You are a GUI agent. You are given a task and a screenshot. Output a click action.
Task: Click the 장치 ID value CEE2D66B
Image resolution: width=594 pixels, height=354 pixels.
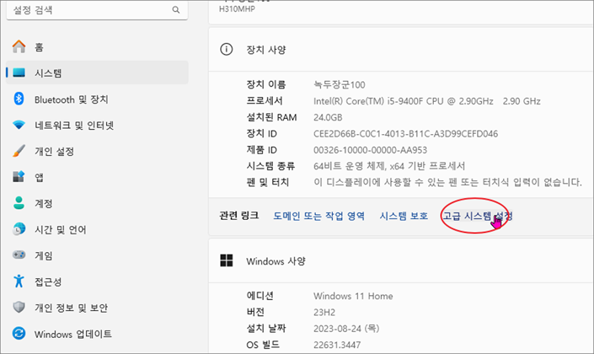(x=406, y=134)
